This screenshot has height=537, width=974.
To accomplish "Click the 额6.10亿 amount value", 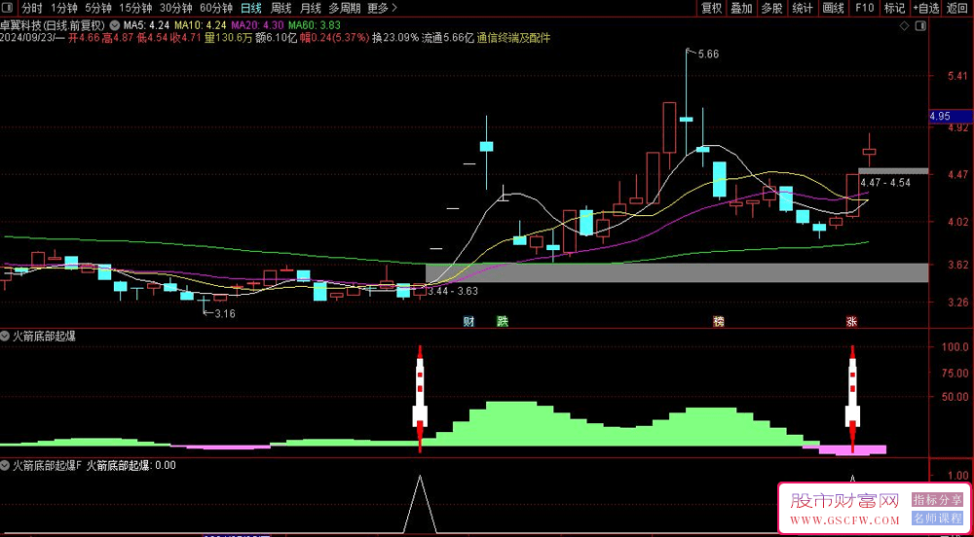I will (x=277, y=38).
